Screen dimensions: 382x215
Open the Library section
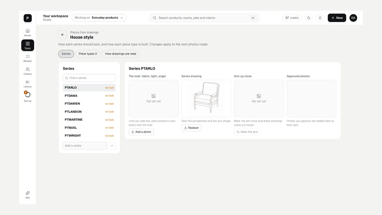tap(28, 84)
